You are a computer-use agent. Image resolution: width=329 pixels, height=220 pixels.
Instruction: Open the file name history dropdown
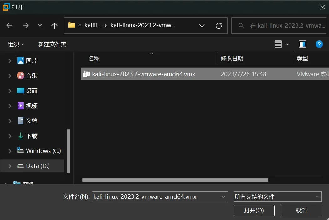224,197
